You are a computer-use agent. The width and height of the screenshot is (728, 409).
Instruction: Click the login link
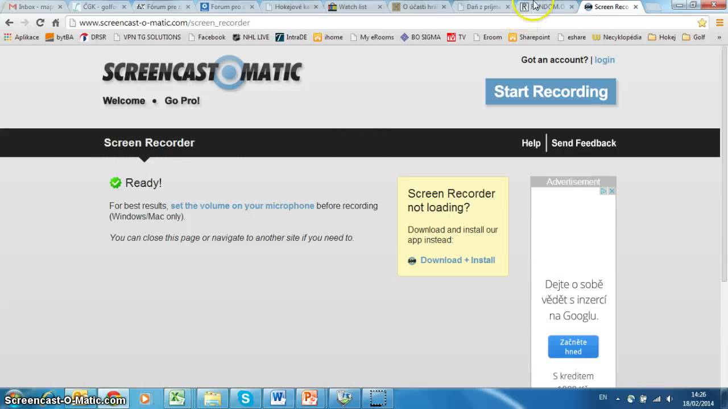[x=605, y=60]
